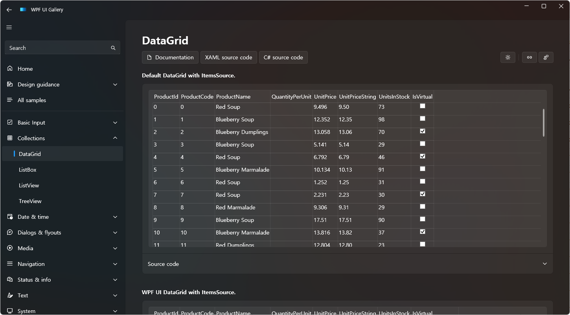Viewport: 570px width, 315px height.
Task: Open C# source code
Action: click(x=283, y=57)
